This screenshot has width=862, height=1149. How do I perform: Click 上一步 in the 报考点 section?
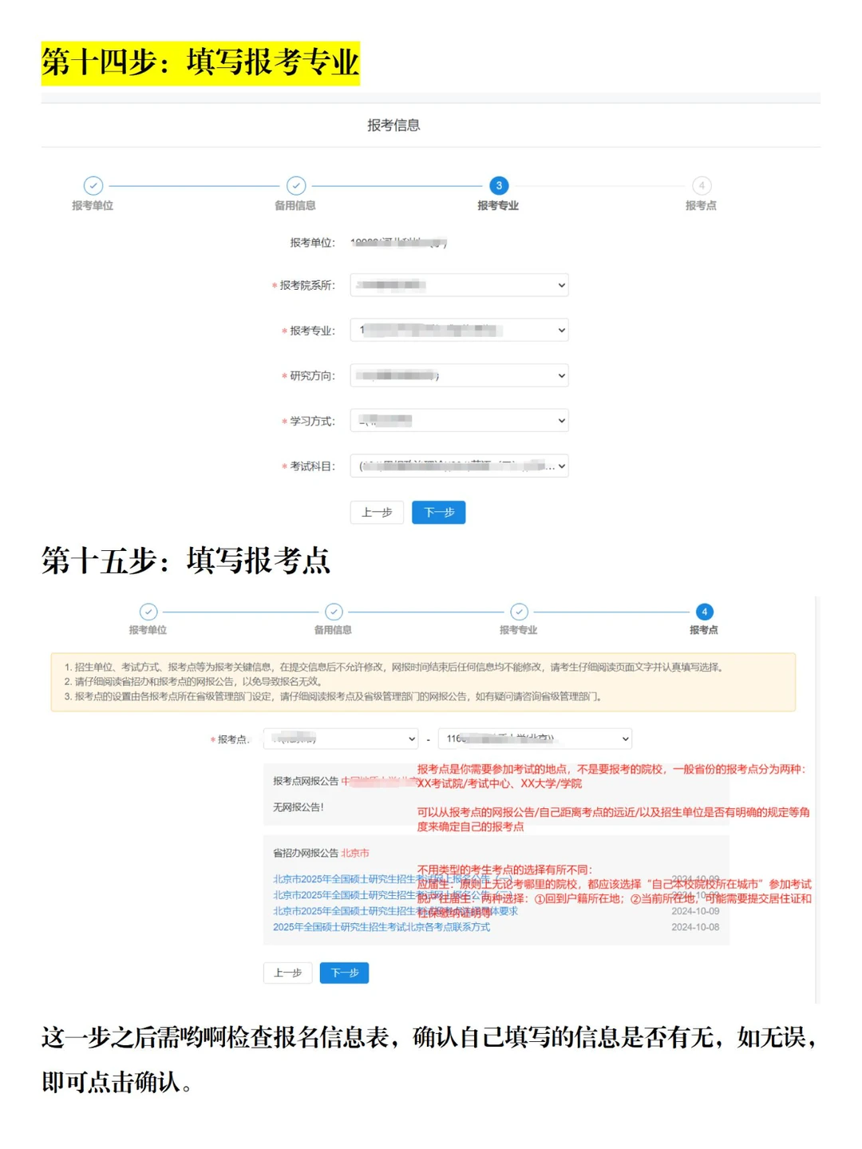click(287, 973)
